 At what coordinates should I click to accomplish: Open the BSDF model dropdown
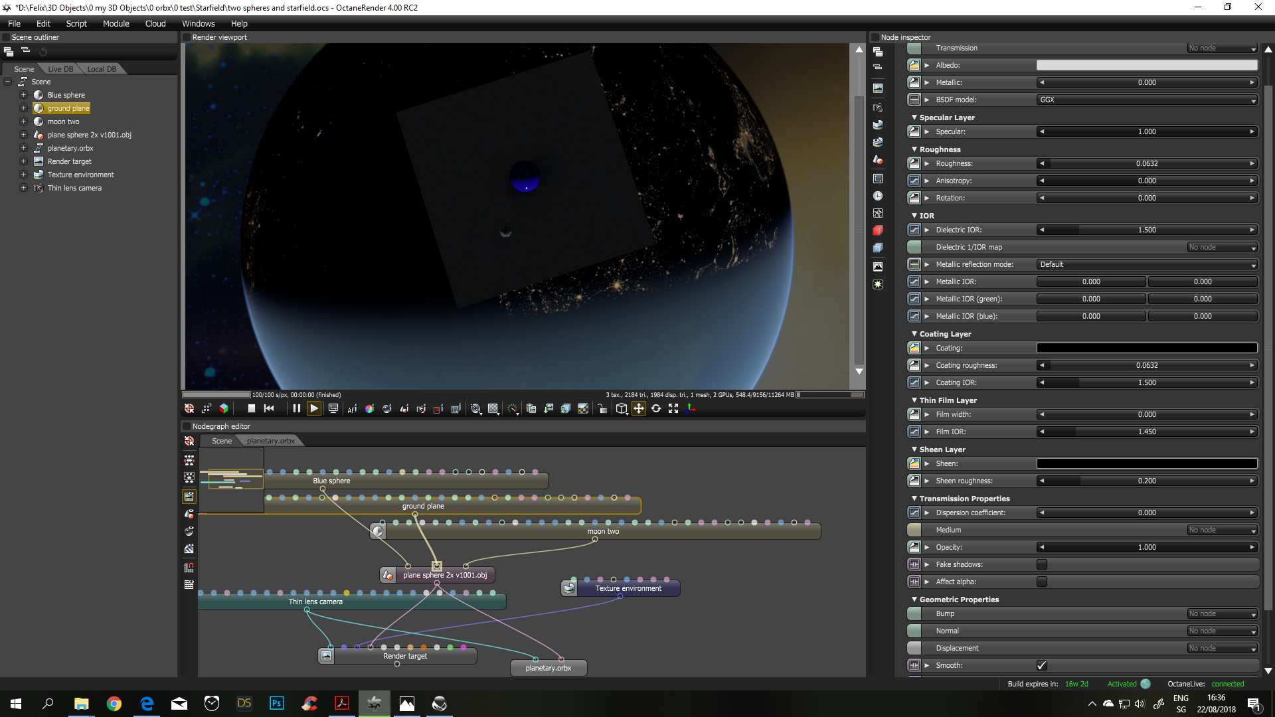pyautogui.click(x=1147, y=100)
